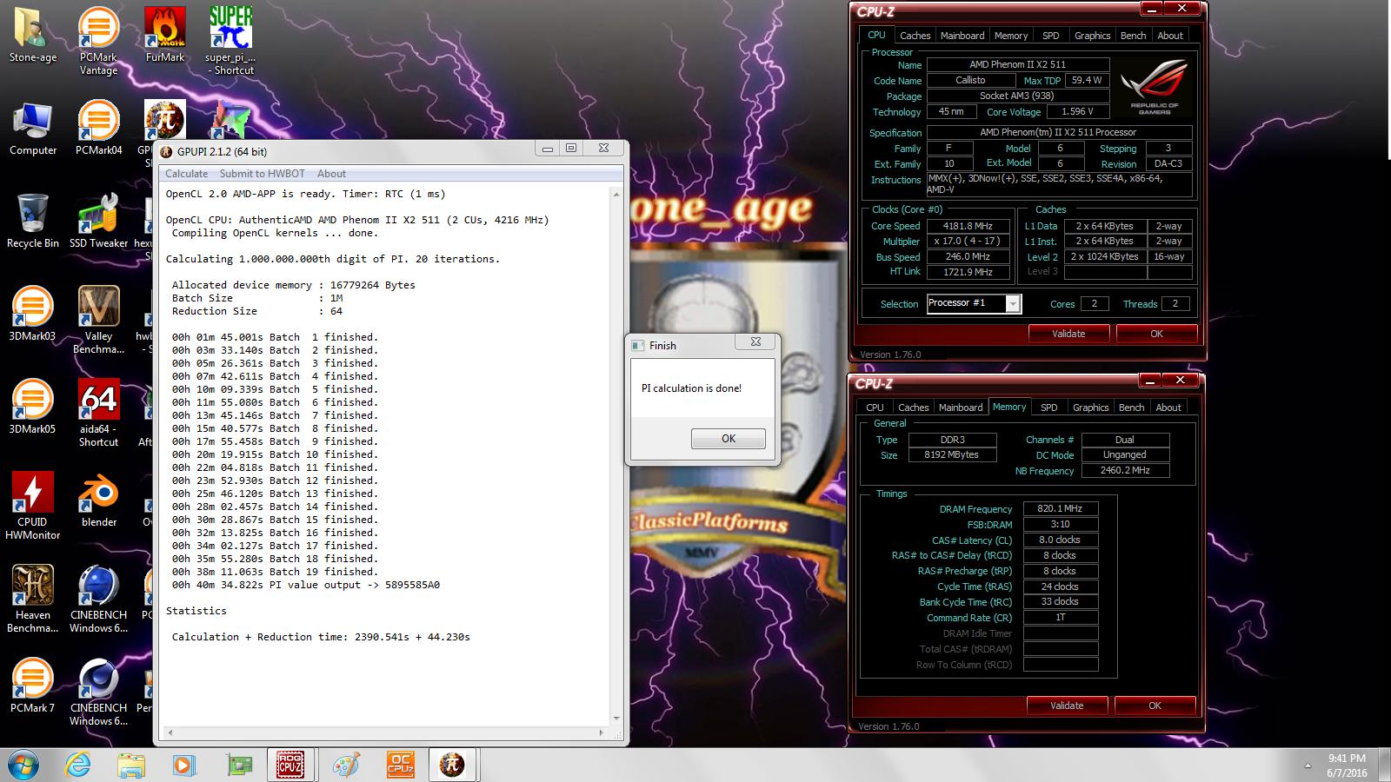Screen dimensions: 1391x782
Task: Open the Computer desktop icon
Action: point(33,129)
